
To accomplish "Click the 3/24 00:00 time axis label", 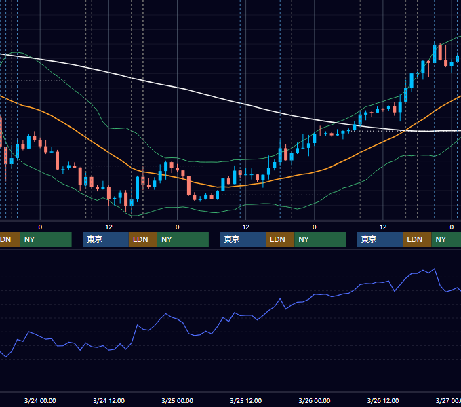I will (x=40, y=400).
